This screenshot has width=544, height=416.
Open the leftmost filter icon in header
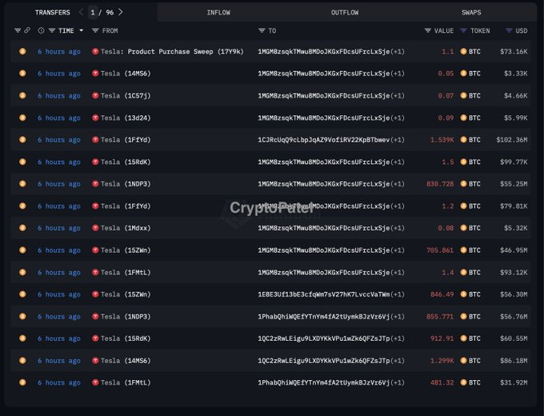click(x=18, y=30)
